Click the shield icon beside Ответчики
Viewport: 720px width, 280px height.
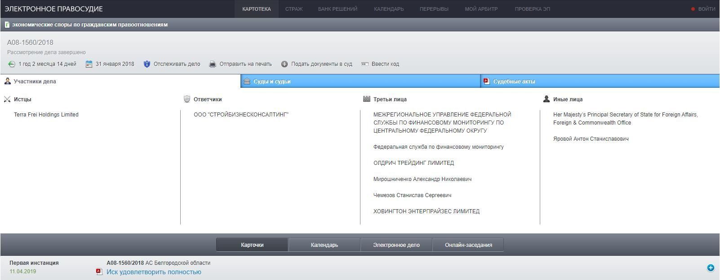tap(187, 99)
